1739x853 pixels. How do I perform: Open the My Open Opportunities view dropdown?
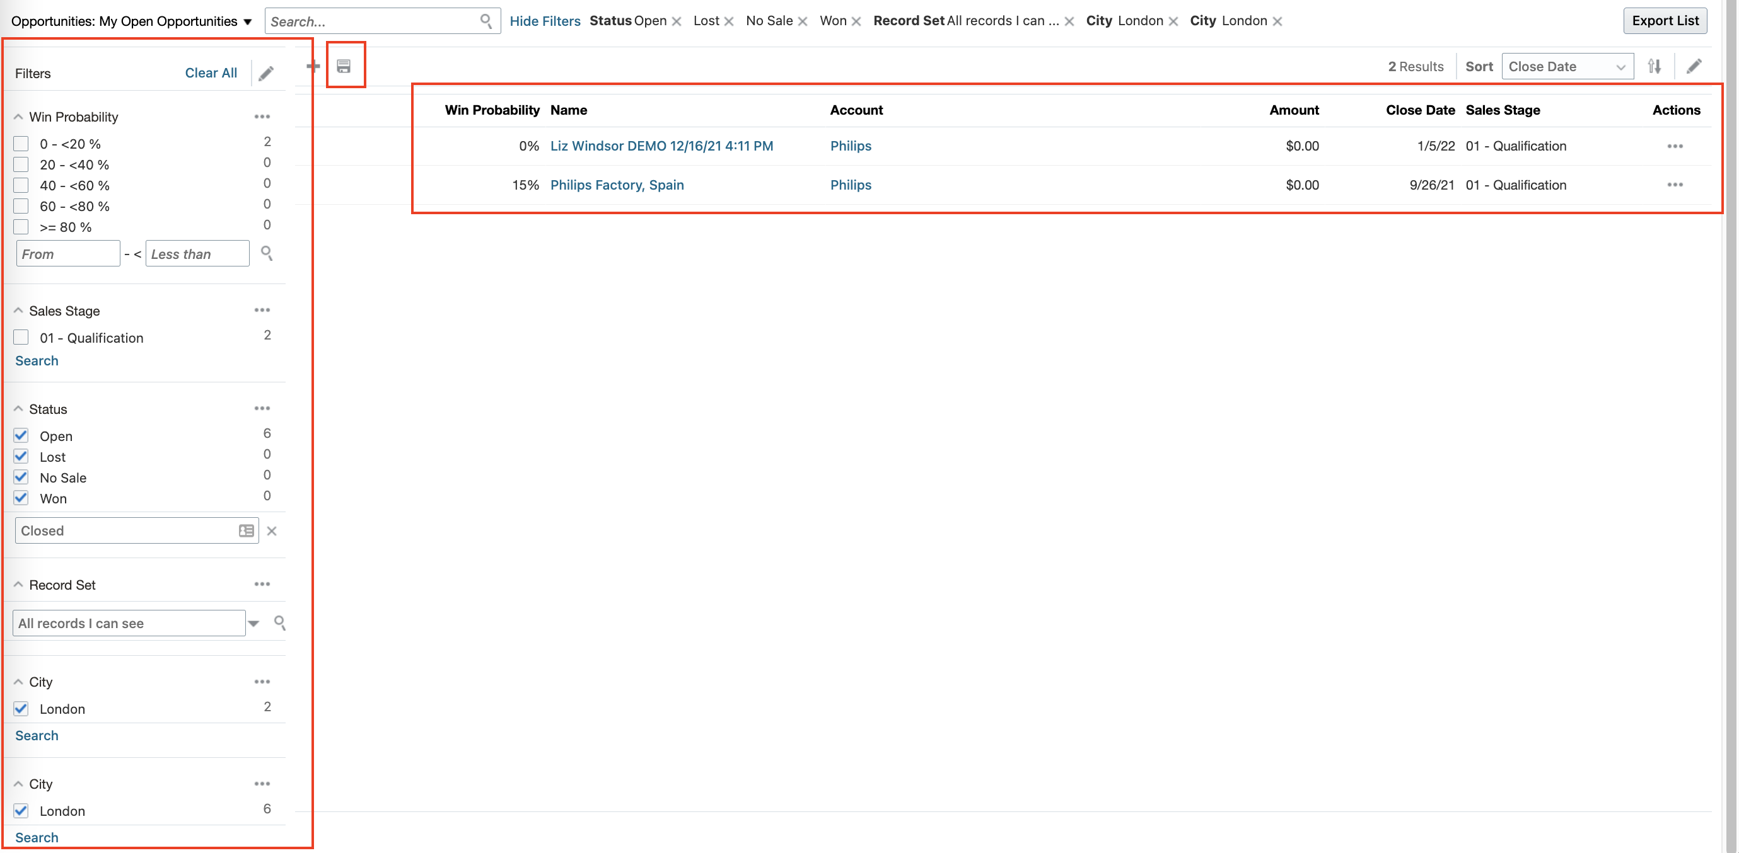(247, 21)
